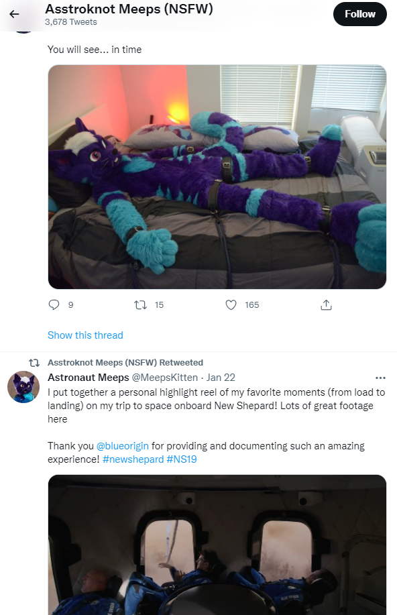This screenshot has width=397, height=615.
Task: View the Astronaut Meeps profile avatar
Action: [23, 387]
